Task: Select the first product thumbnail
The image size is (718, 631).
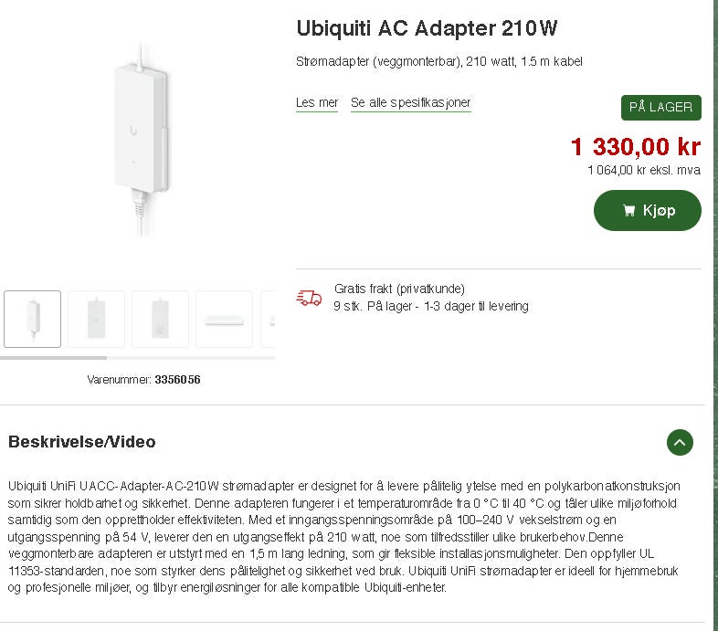Action: point(33,319)
